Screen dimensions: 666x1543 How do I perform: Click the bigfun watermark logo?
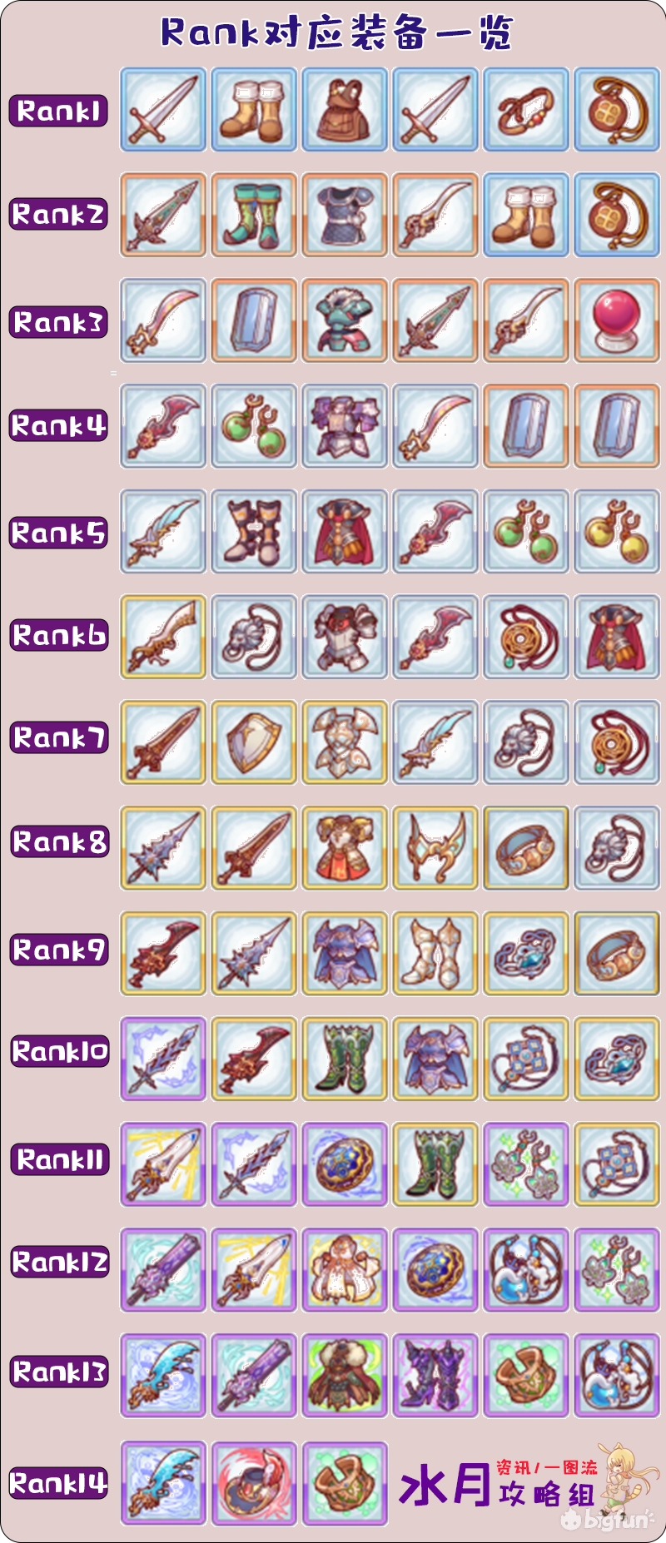[607, 1520]
